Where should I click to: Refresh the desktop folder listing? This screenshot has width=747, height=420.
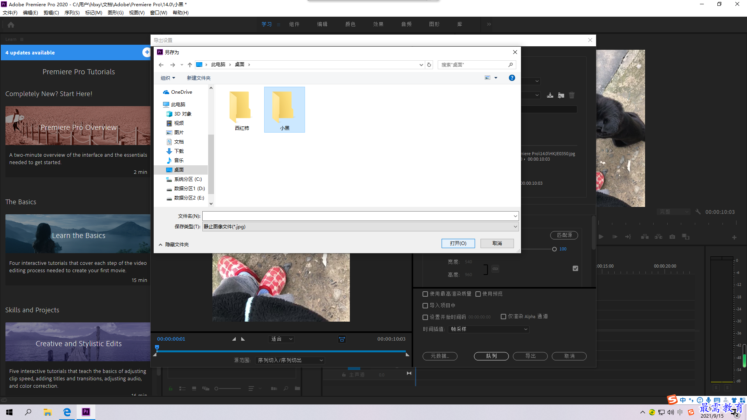click(429, 65)
